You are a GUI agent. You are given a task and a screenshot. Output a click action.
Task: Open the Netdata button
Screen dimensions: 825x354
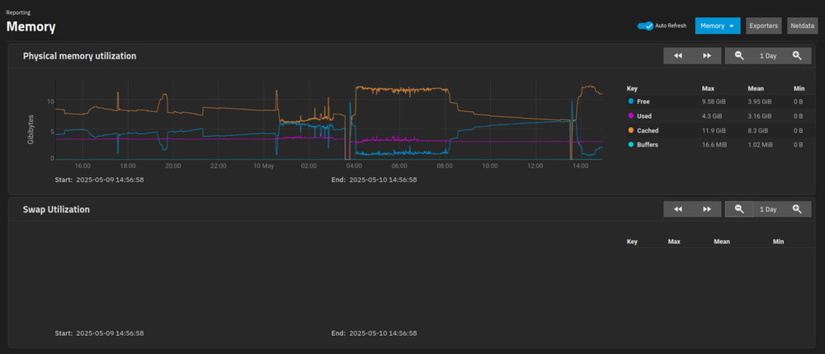point(803,26)
